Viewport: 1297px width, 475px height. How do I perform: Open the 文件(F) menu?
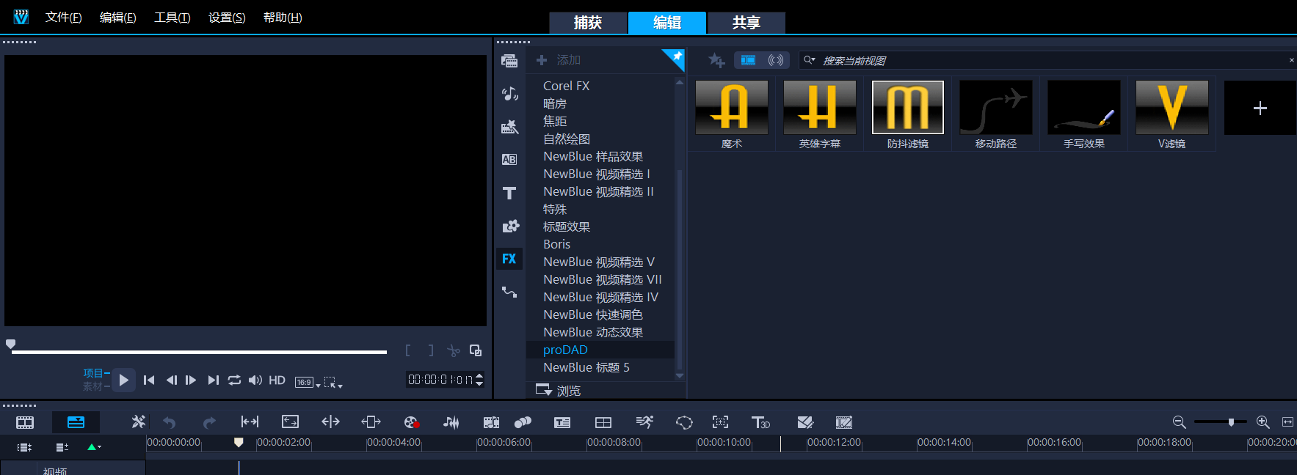coord(63,18)
